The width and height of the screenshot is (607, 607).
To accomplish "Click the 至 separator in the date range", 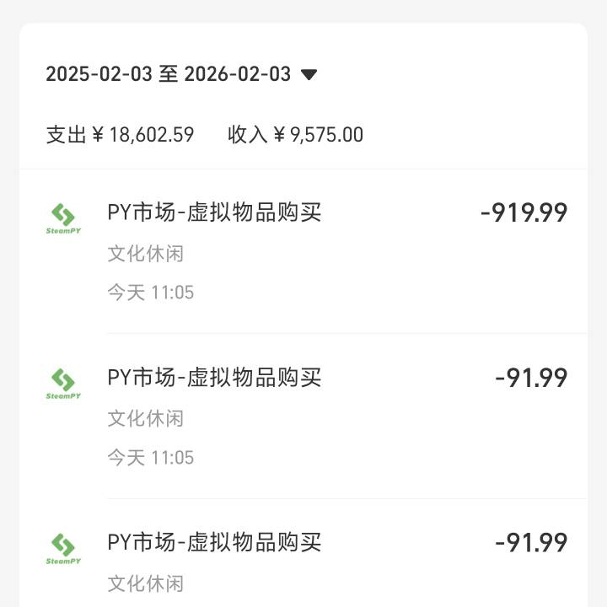I will (x=169, y=74).
